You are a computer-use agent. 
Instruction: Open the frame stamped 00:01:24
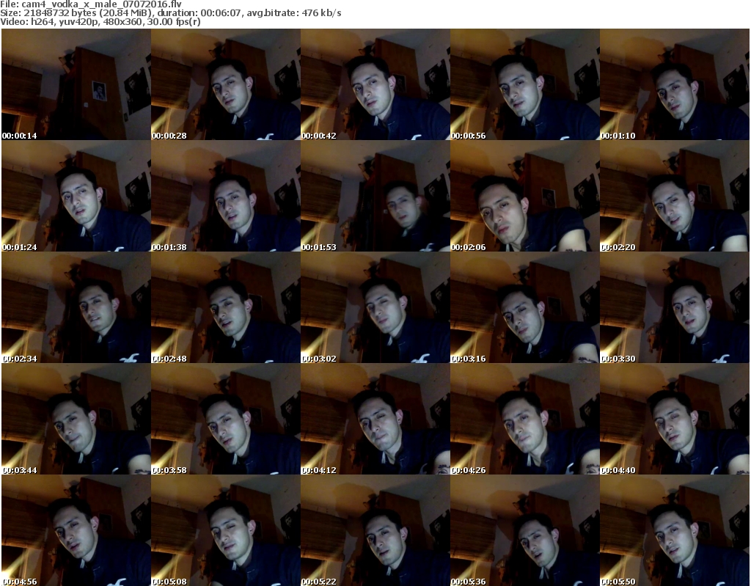pos(76,196)
